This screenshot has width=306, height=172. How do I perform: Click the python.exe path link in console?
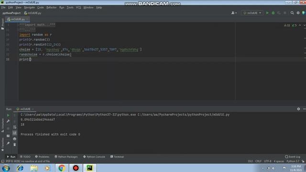pos(78,115)
